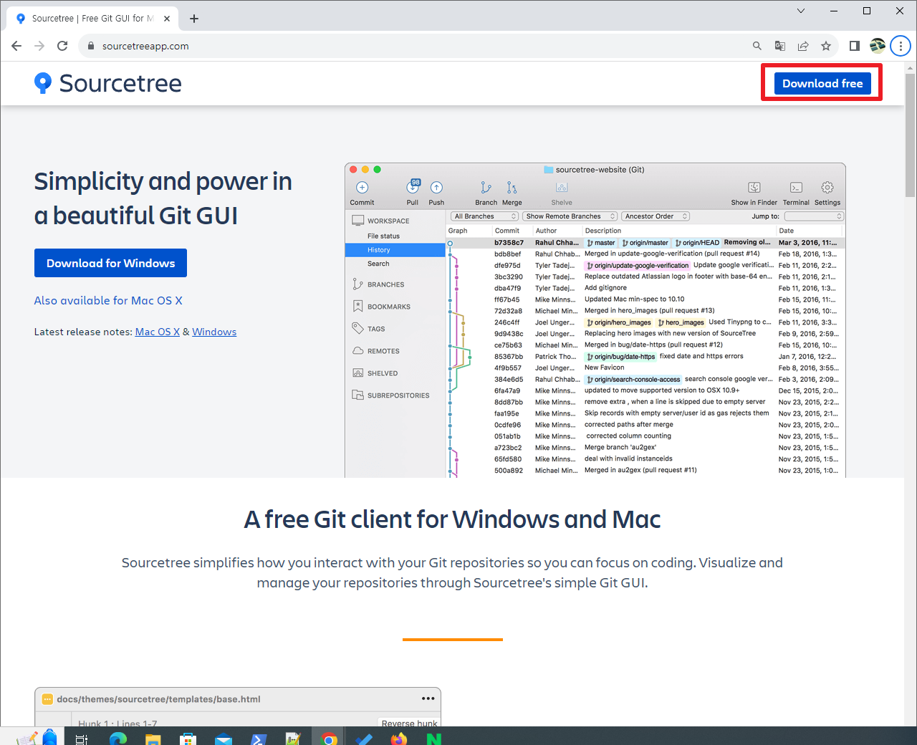Image resolution: width=917 pixels, height=745 pixels.
Task: Click Download for Windows button
Action: click(110, 263)
